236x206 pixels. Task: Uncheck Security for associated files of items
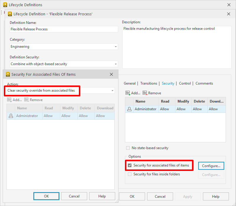[130, 165]
